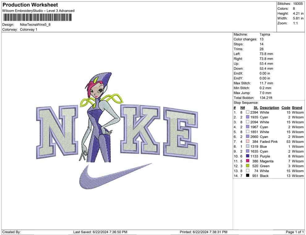Click stitch count '2394' in row 1
The height and width of the screenshot is (235, 306).
coord(254,112)
